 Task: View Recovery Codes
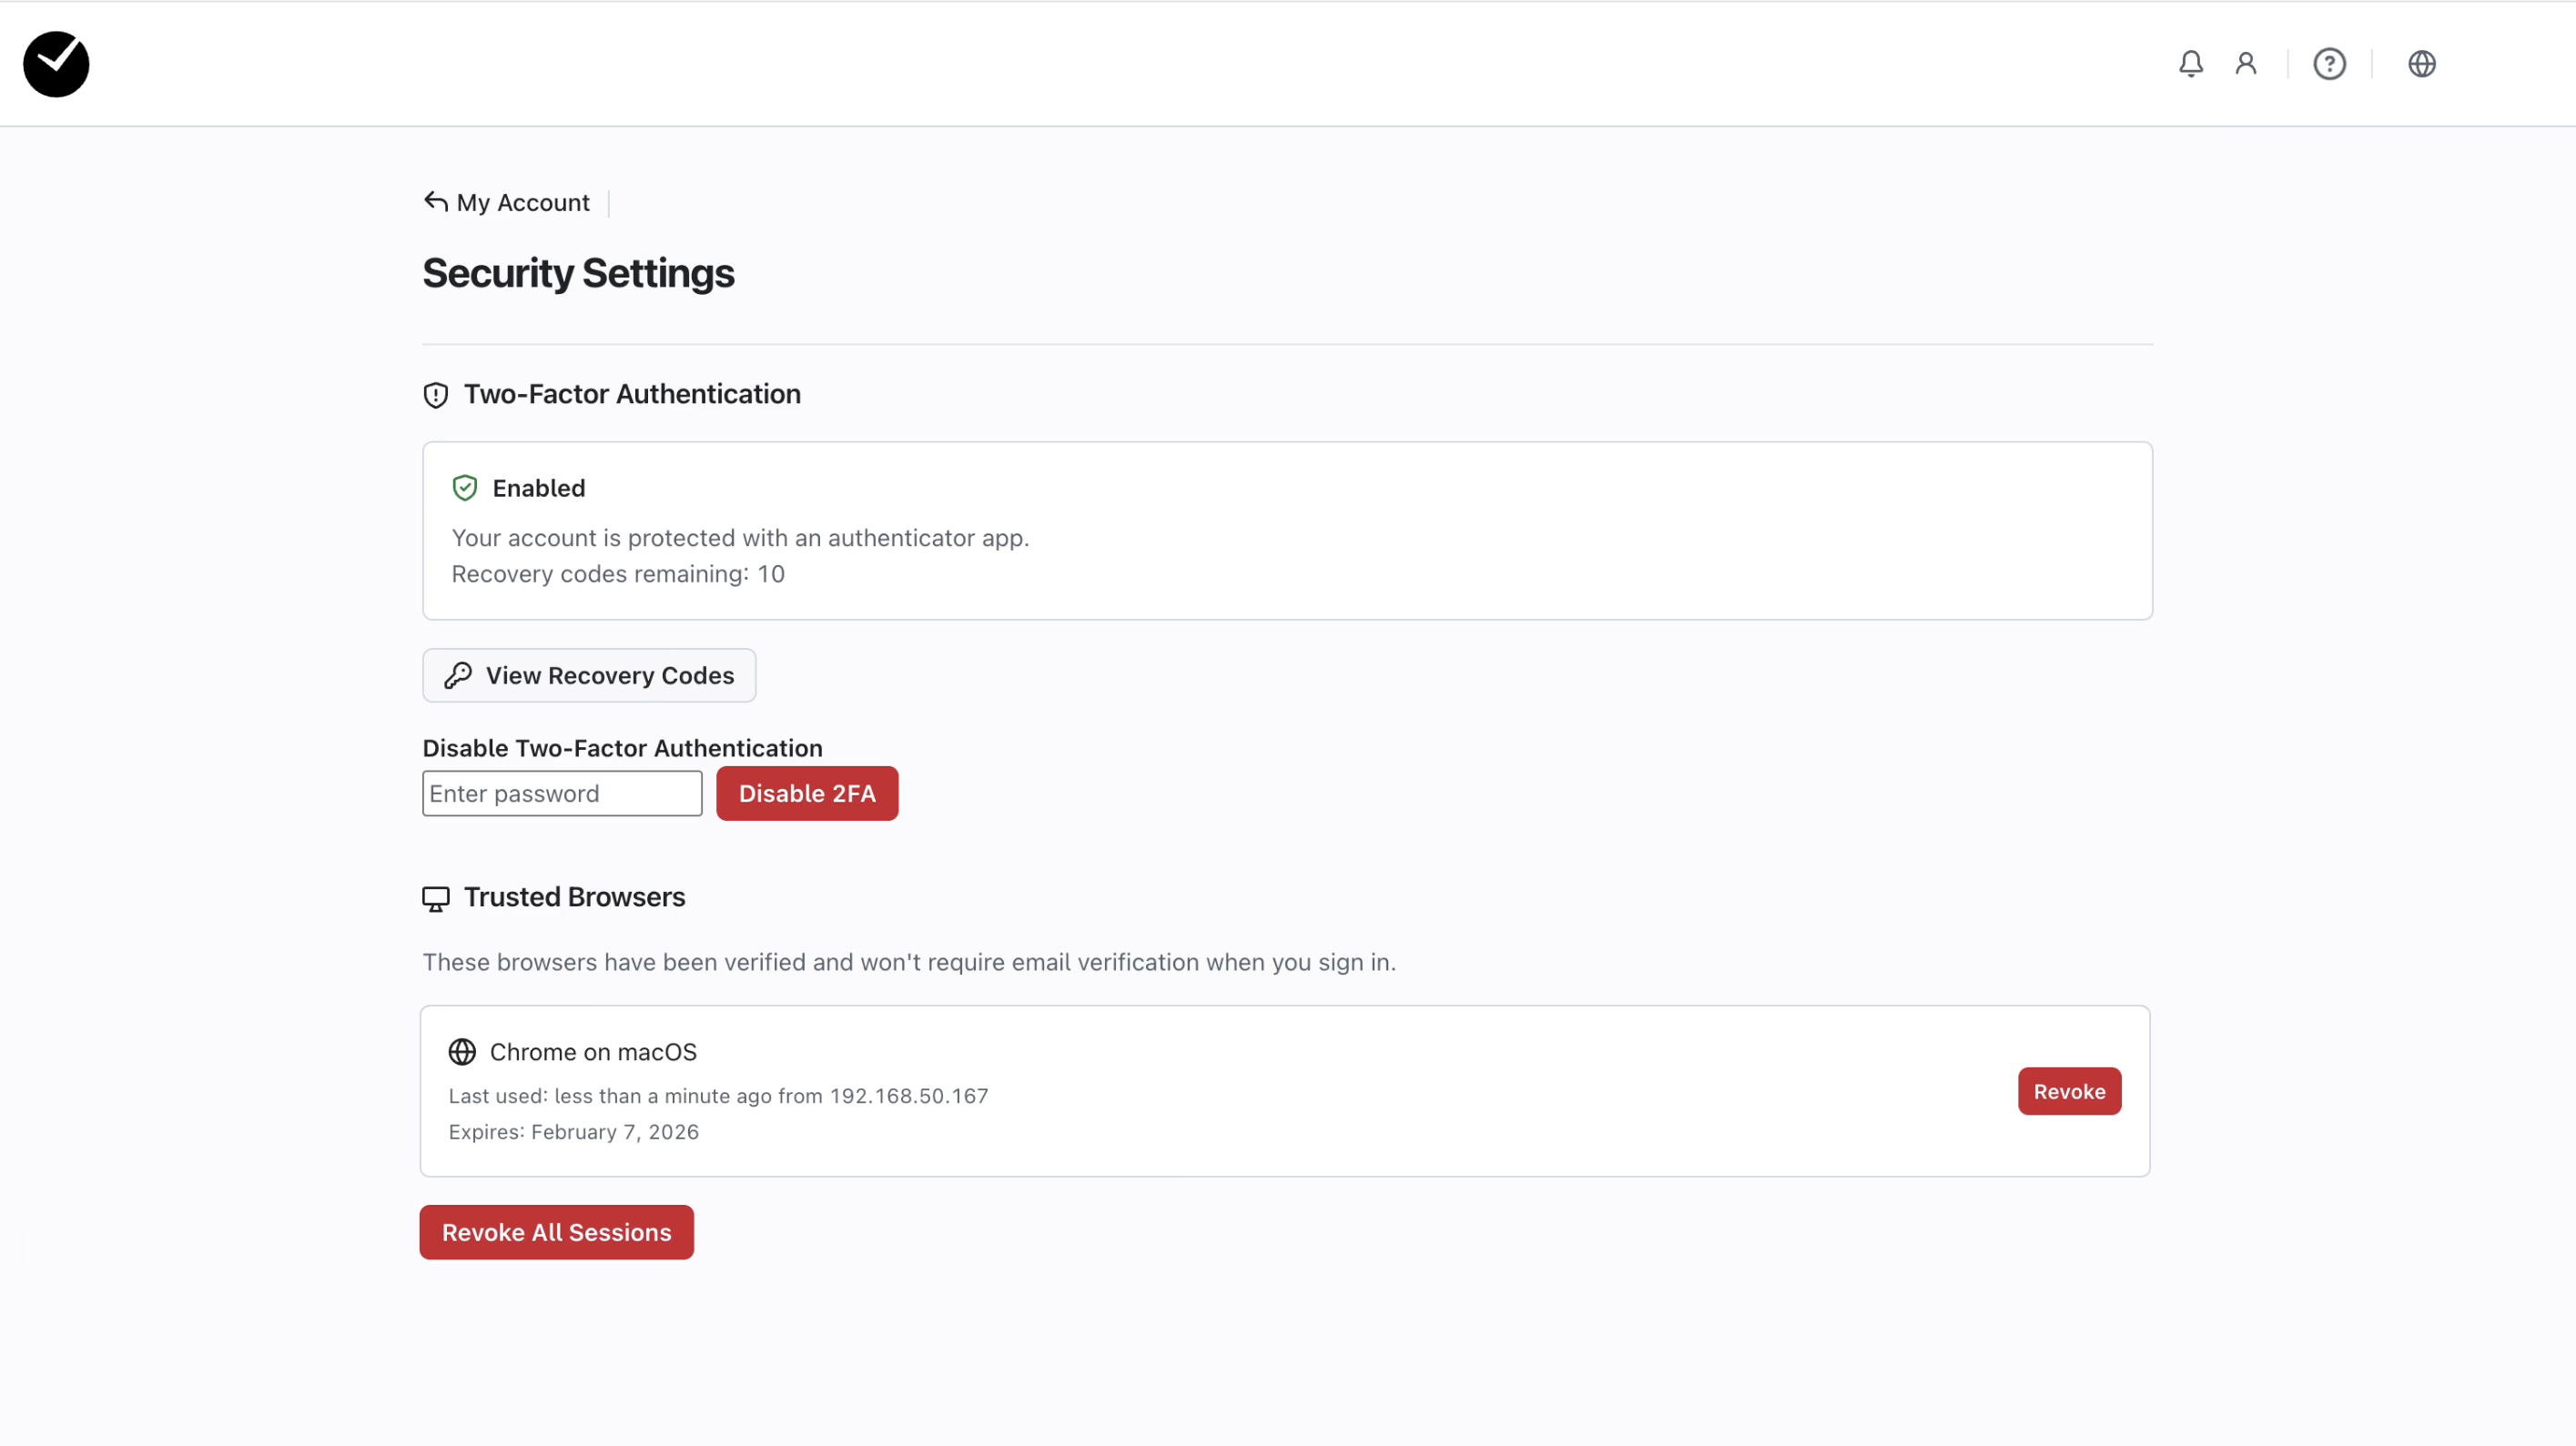589,676
